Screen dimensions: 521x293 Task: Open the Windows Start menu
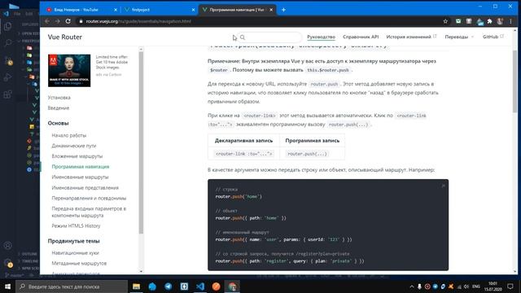point(7,286)
